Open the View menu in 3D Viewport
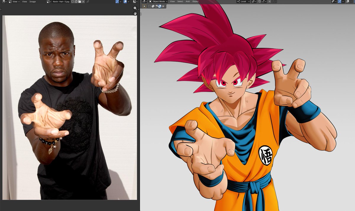The height and width of the screenshot is (211, 355). coord(172,1)
